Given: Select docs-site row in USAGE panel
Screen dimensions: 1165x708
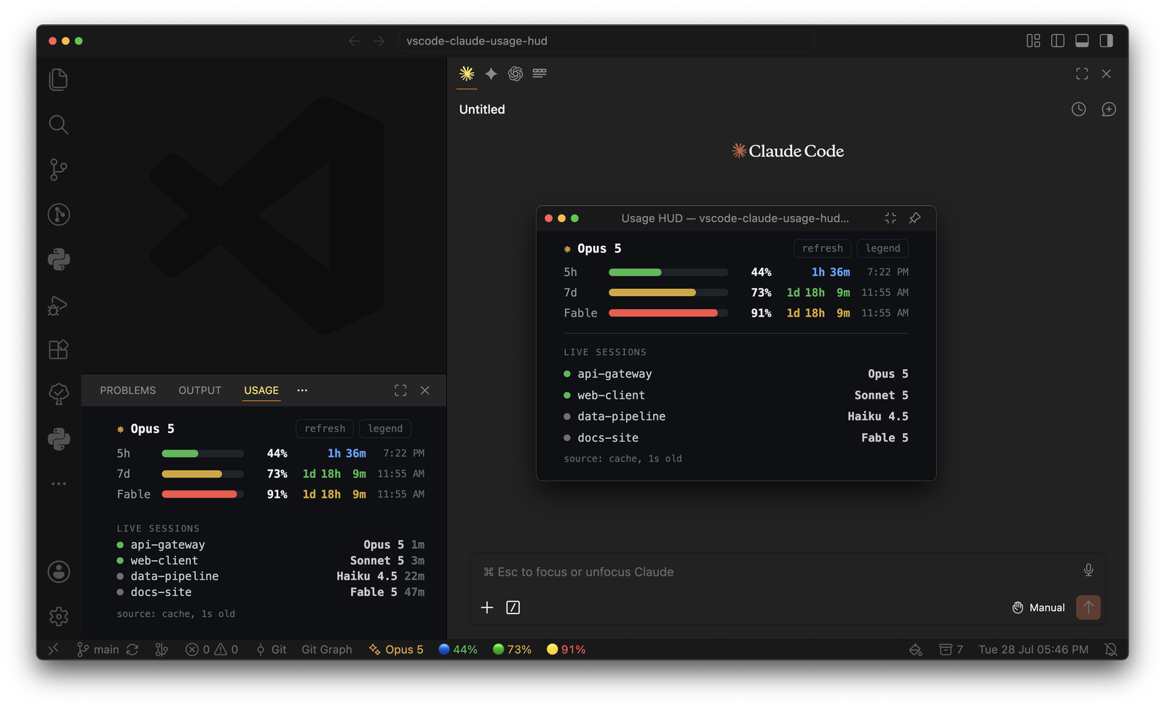Looking at the screenshot, I should tap(270, 592).
